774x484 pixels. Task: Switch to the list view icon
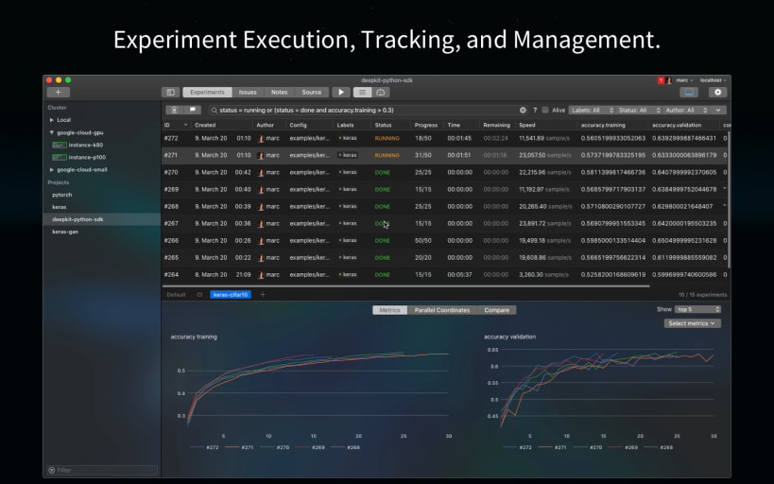[x=362, y=93]
